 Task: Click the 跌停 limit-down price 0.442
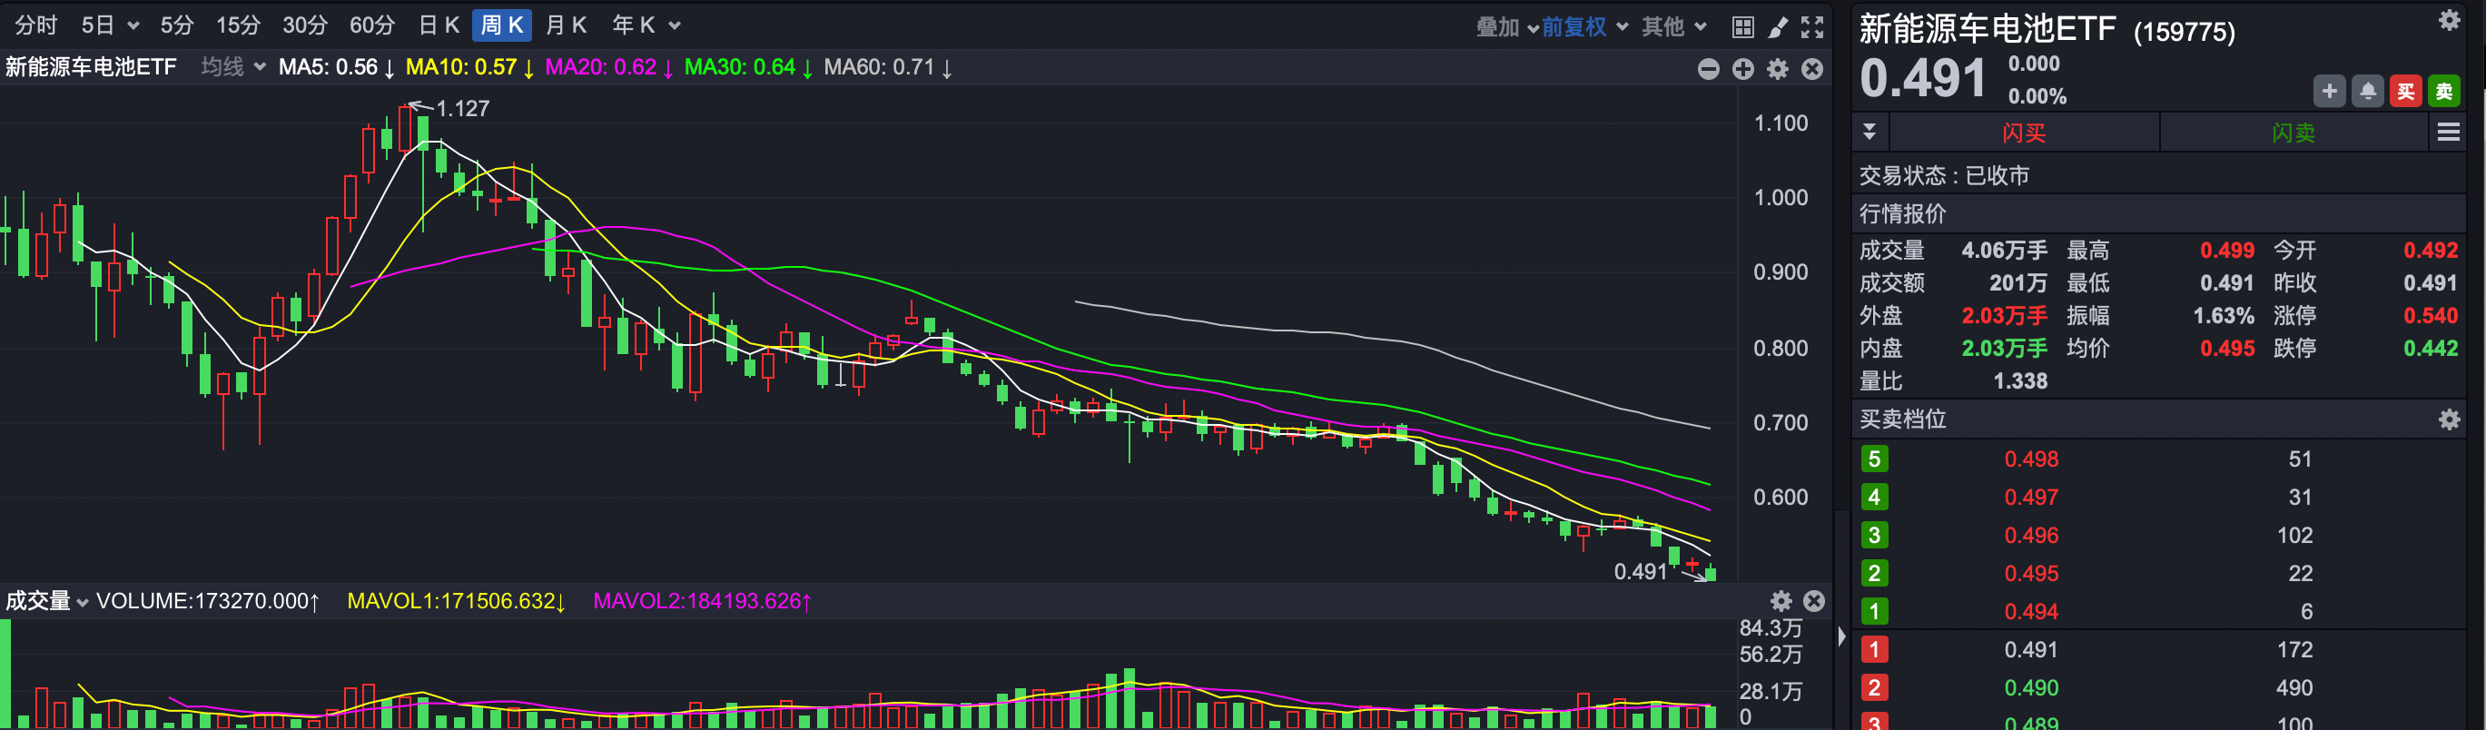tap(2430, 349)
